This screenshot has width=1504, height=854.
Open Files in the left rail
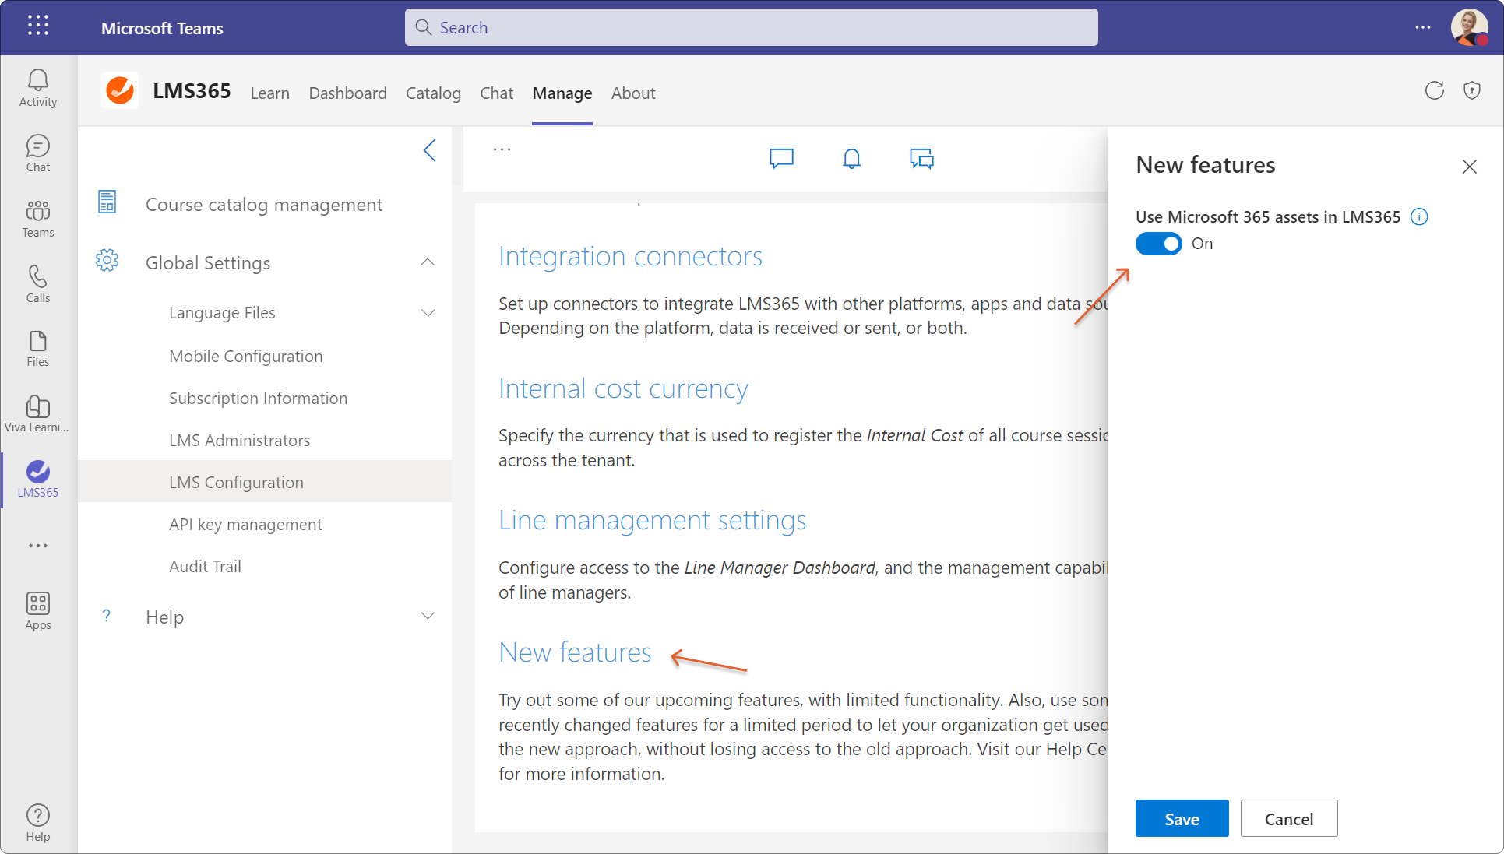[x=38, y=349]
